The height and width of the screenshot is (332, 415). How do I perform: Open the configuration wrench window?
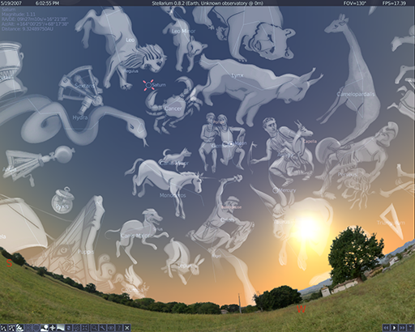coord(102,328)
